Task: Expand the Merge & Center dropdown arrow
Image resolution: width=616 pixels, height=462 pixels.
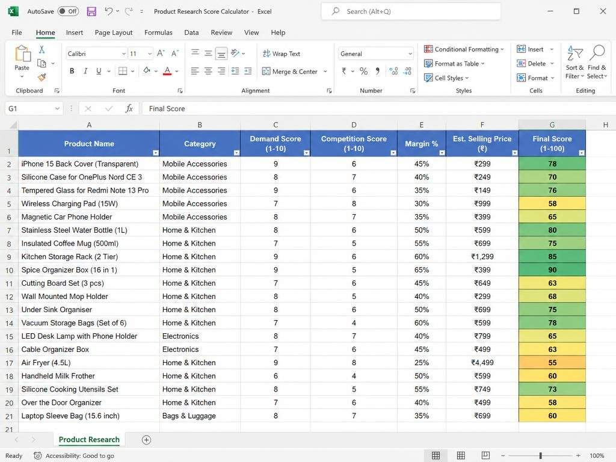Action: (x=325, y=72)
